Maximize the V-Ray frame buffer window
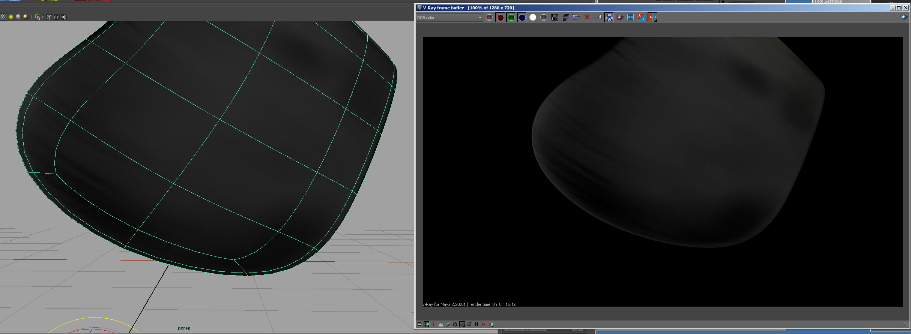This screenshot has width=911, height=334. [899, 7]
